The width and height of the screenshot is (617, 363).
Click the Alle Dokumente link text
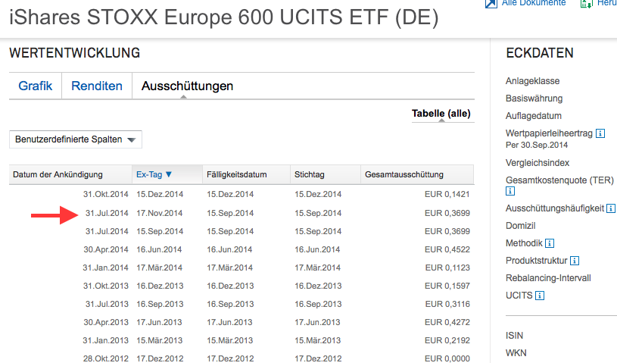[x=533, y=3]
